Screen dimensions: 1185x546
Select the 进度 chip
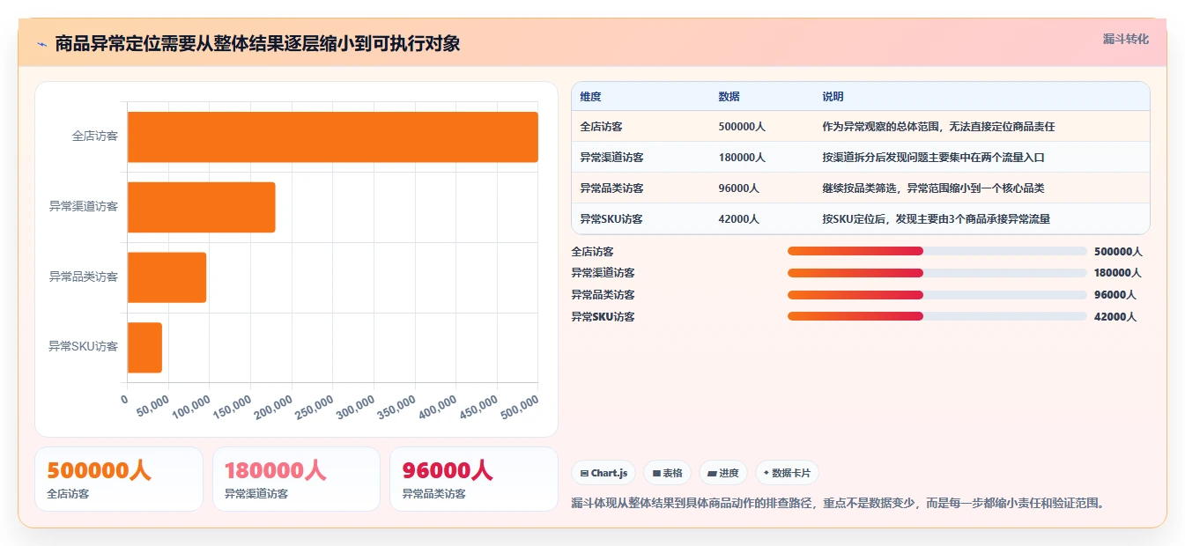pyautogui.click(x=723, y=473)
